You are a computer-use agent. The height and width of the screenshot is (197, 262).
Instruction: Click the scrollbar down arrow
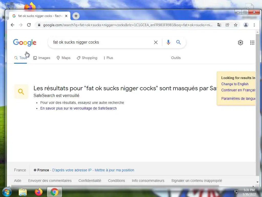point(257,182)
